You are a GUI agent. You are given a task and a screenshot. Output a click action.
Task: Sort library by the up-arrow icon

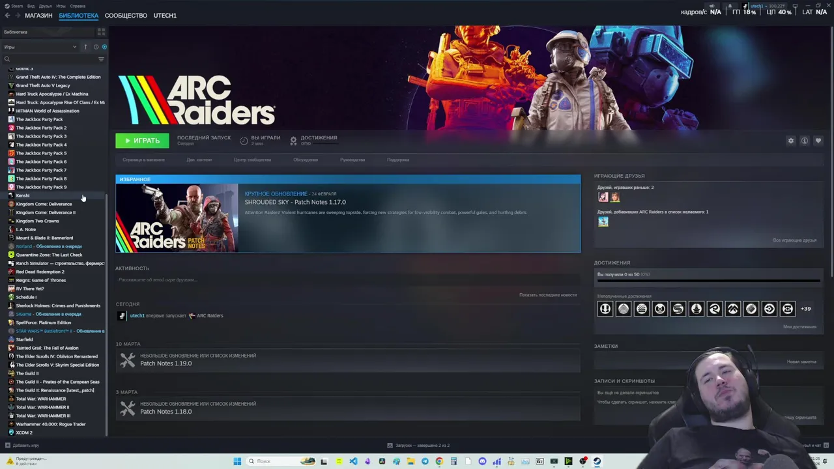pyautogui.click(x=85, y=47)
